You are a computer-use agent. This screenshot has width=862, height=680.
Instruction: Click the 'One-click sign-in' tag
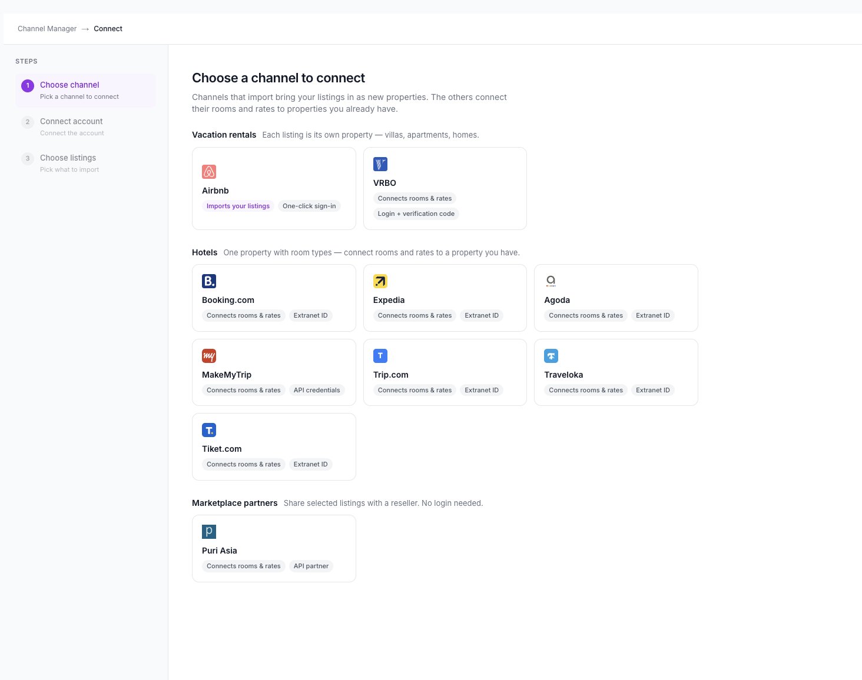click(x=309, y=206)
